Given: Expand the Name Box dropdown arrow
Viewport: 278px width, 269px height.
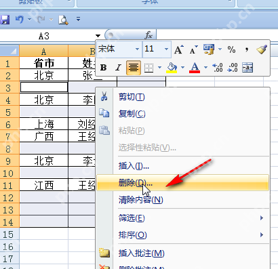Looking at the screenshot, I should (x=98, y=36).
